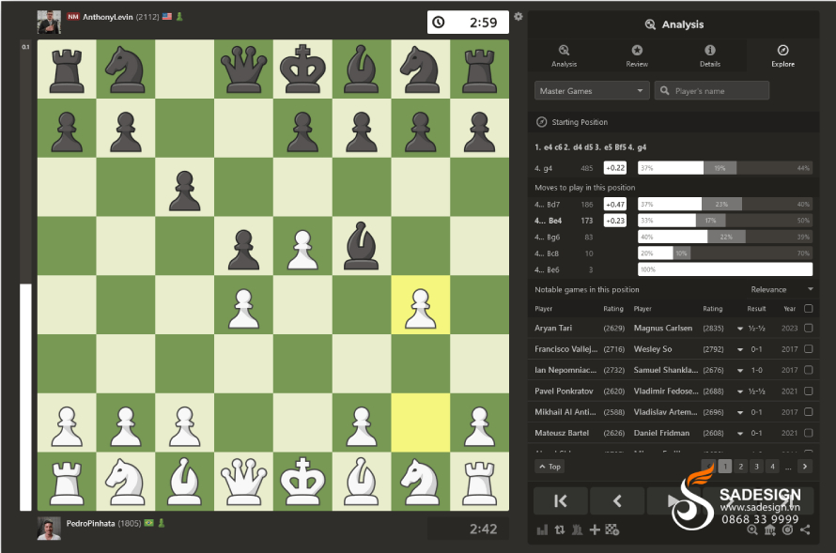Select the 4... Be6 move row

pos(673,269)
